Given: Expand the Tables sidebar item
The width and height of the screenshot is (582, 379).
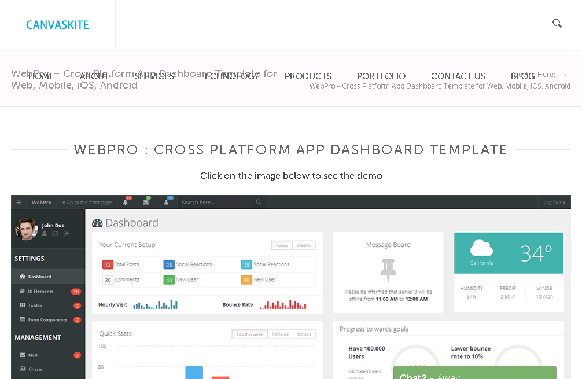Looking at the screenshot, I should pyautogui.click(x=35, y=306).
